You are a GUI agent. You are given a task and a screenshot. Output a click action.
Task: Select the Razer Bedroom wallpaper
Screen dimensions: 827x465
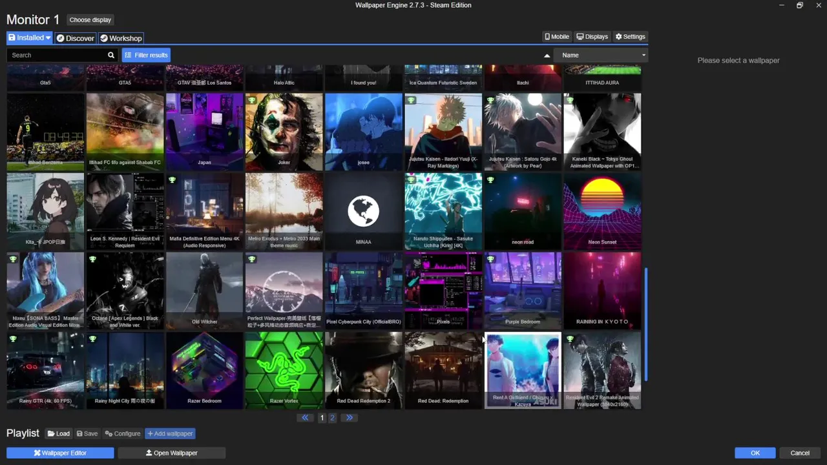204,370
